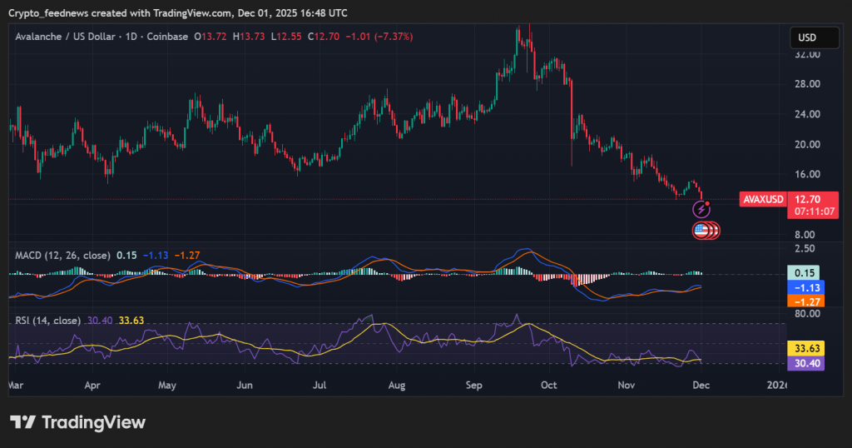852x448 pixels.
Task: Click the Avalanche / US Dollar symbol title
Action: [x=65, y=37]
